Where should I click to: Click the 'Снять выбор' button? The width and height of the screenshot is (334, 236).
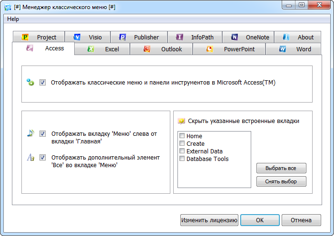coord(281,181)
